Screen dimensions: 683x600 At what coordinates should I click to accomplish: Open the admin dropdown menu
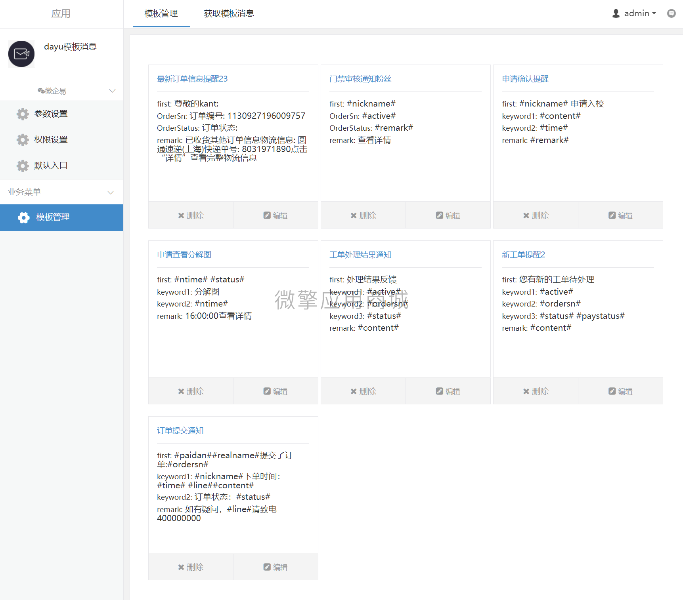[x=640, y=13]
